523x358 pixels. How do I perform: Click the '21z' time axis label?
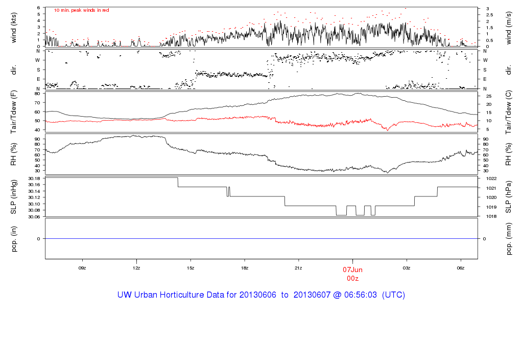298,268
